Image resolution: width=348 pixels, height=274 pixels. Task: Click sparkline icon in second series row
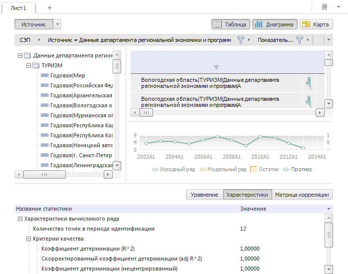(x=309, y=102)
